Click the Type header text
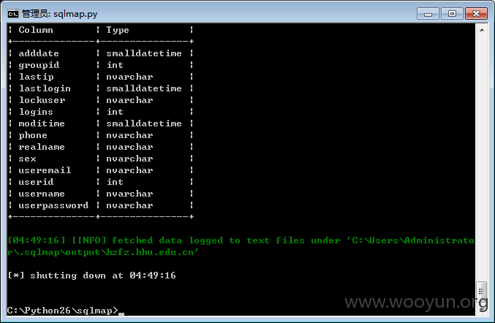 coord(118,30)
